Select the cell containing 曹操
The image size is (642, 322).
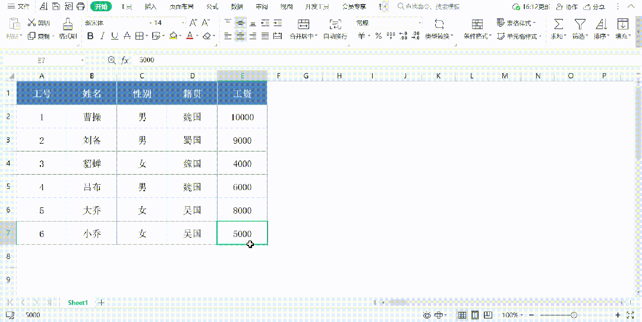pos(92,118)
